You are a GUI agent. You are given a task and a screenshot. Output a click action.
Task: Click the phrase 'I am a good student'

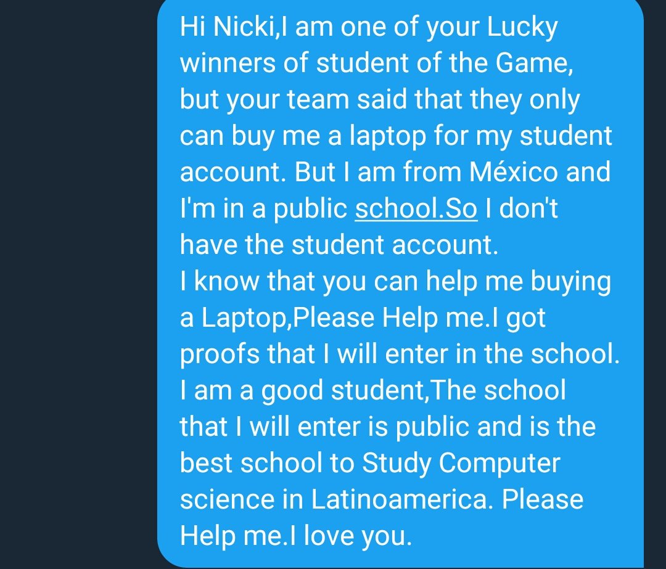pos(302,390)
